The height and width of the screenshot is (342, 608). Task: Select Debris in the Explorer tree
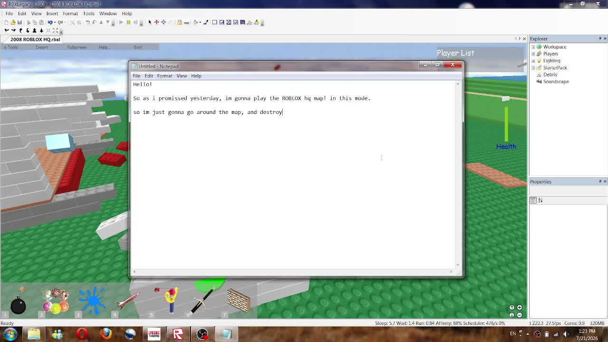[x=550, y=75]
